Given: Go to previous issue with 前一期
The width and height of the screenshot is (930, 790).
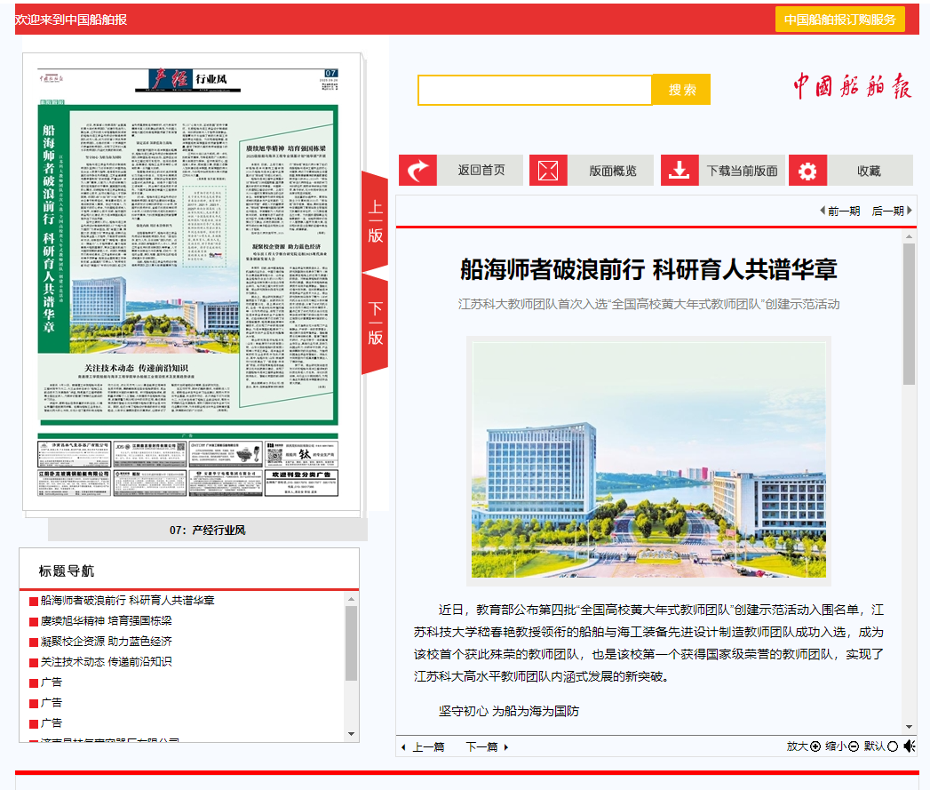Looking at the screenshot, I should (839, 211).
